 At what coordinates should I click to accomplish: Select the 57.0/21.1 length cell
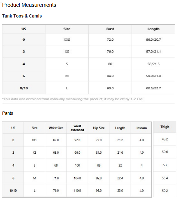[x=153, y=51]
